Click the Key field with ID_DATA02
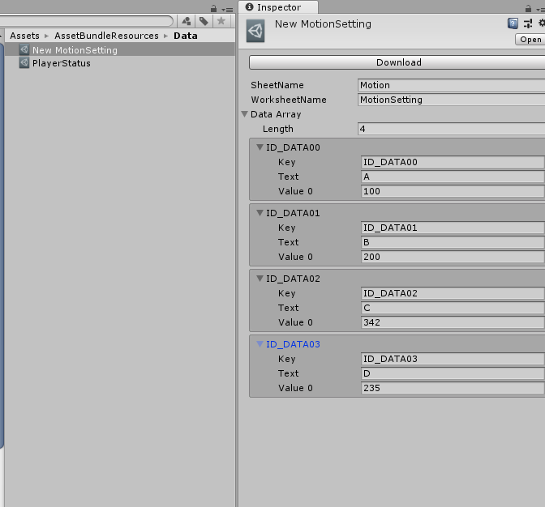The image size is (545, 507). click(453, 293)
